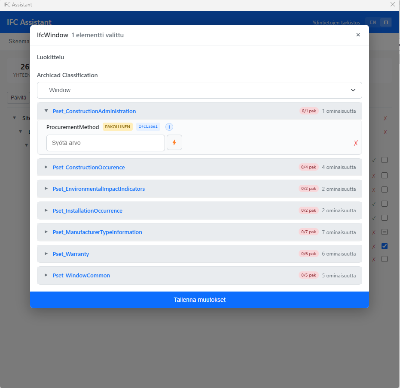Collapse Pset_ConstructionAdministration triangle arrow
The width and height of the screenshot is (400, 388).
coord(46,111)
